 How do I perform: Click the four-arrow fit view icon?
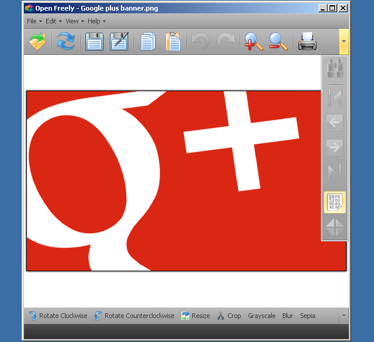(x=334, y=227)
